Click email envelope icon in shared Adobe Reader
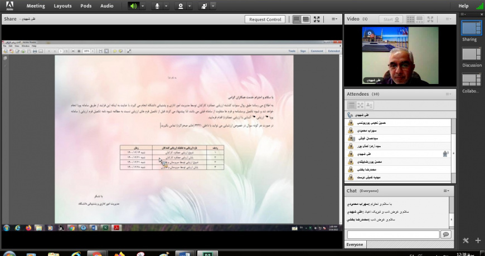The image size is (485, 256). click(x=41, y=51)
